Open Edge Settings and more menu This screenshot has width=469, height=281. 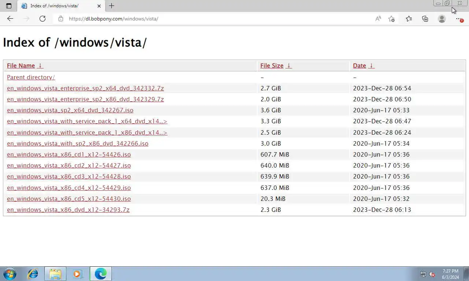point(459,19)
